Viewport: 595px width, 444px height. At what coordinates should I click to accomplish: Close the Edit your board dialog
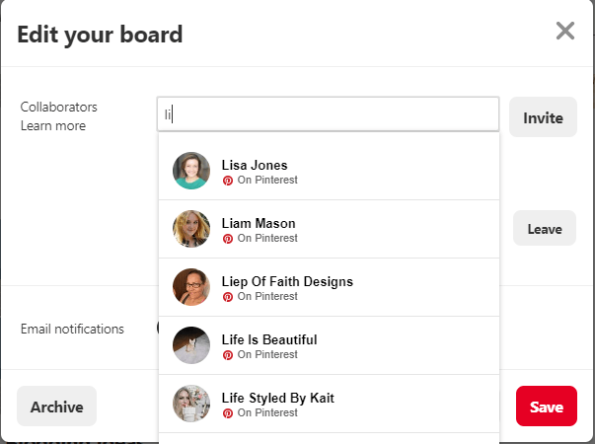point(565,32)
